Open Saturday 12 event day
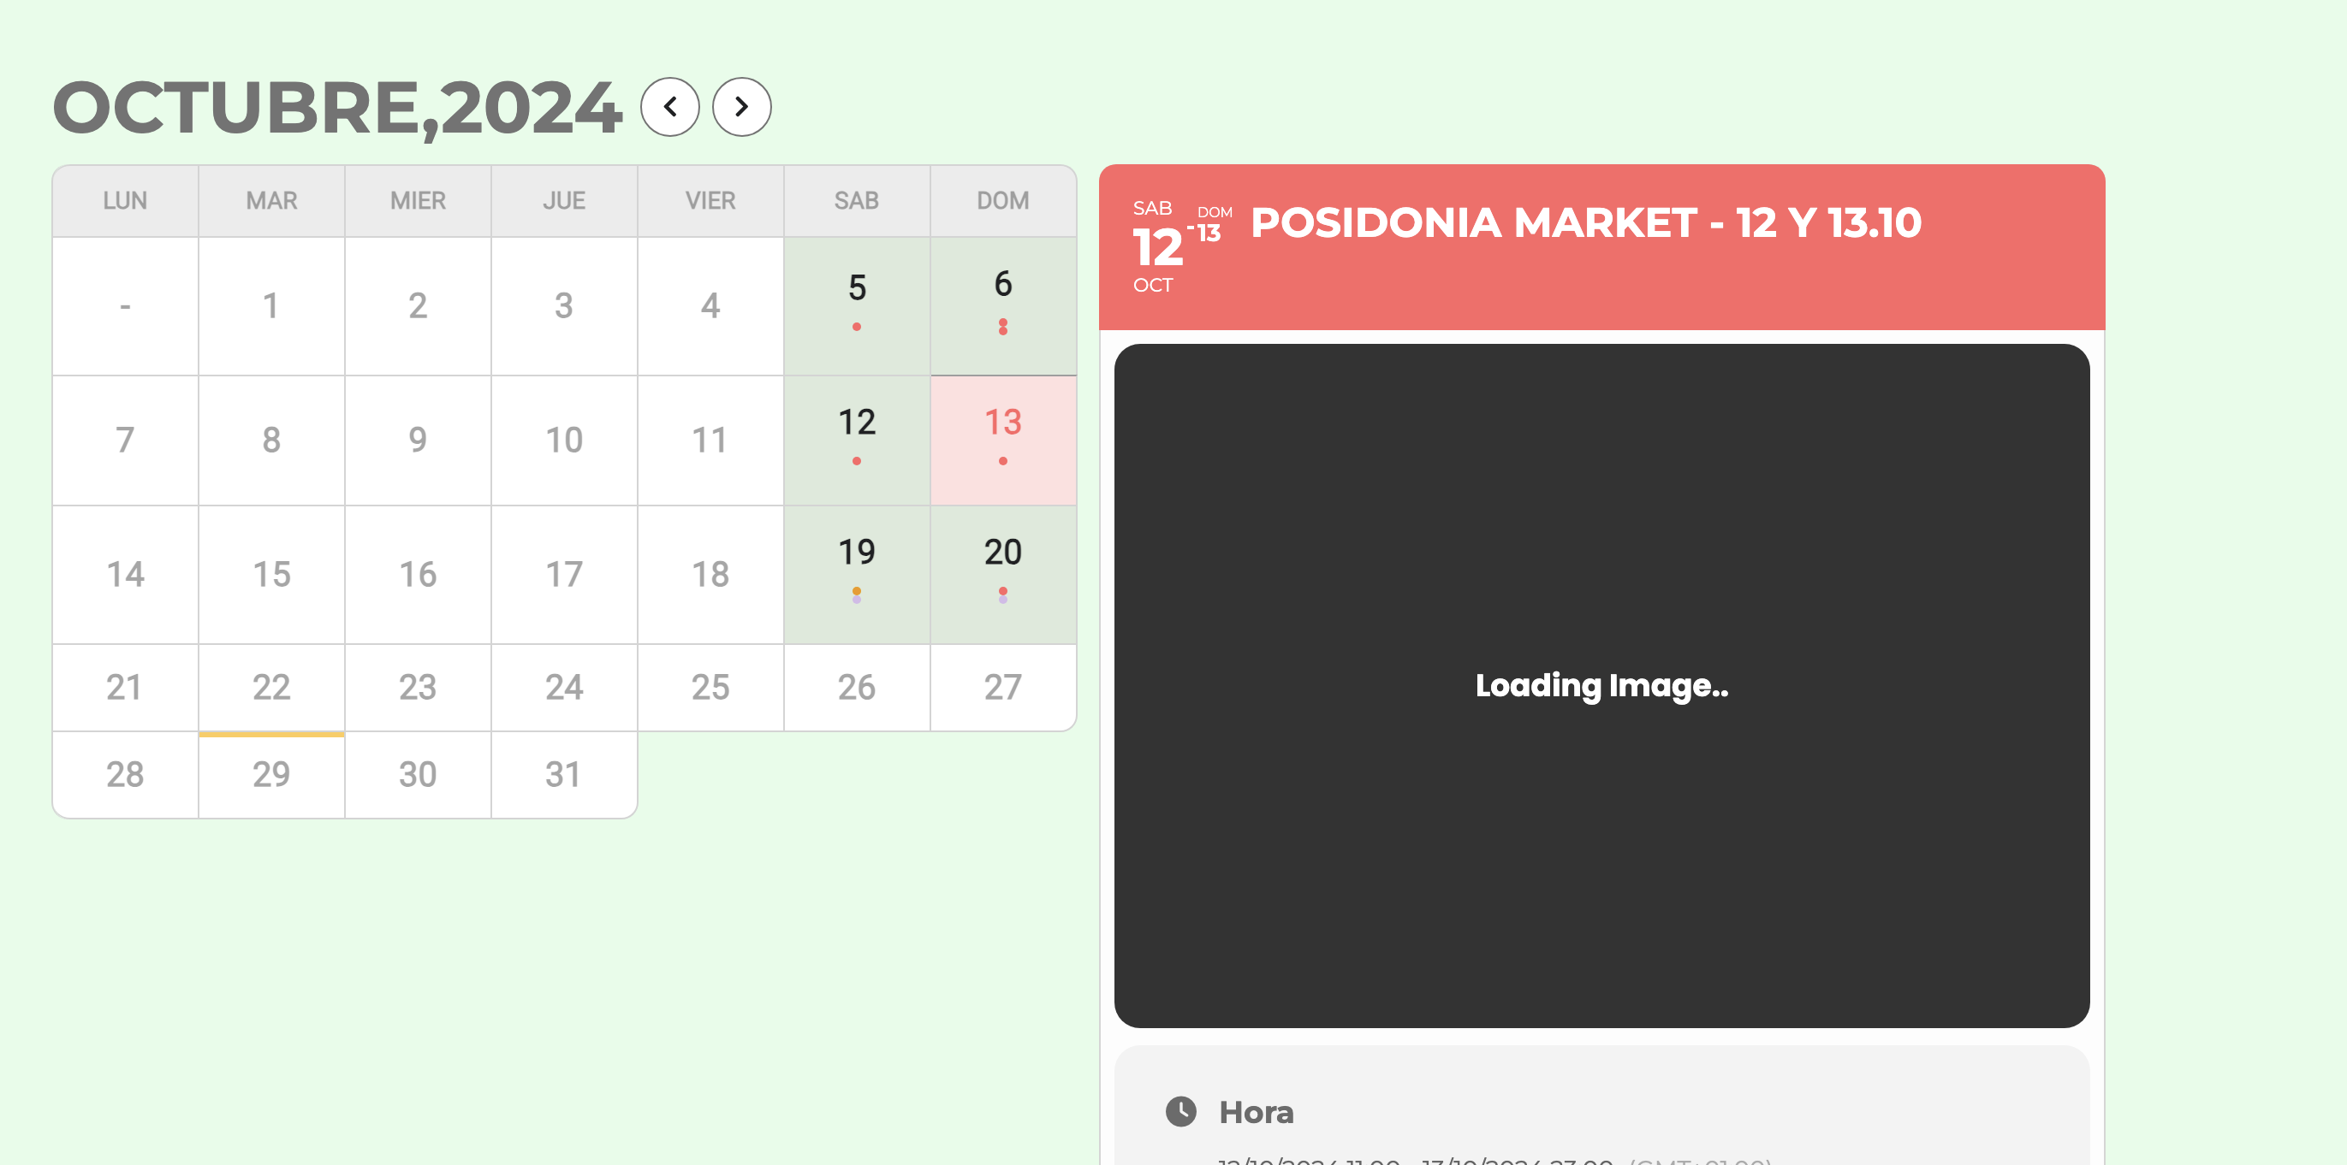This screenshot has width=2347, height=1165. [857, 441]
